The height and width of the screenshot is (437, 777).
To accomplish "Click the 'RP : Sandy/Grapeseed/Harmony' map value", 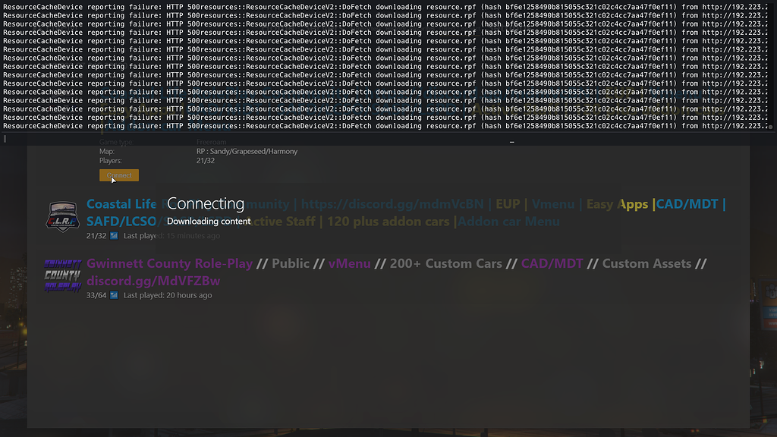I will [x=247, y=152].
